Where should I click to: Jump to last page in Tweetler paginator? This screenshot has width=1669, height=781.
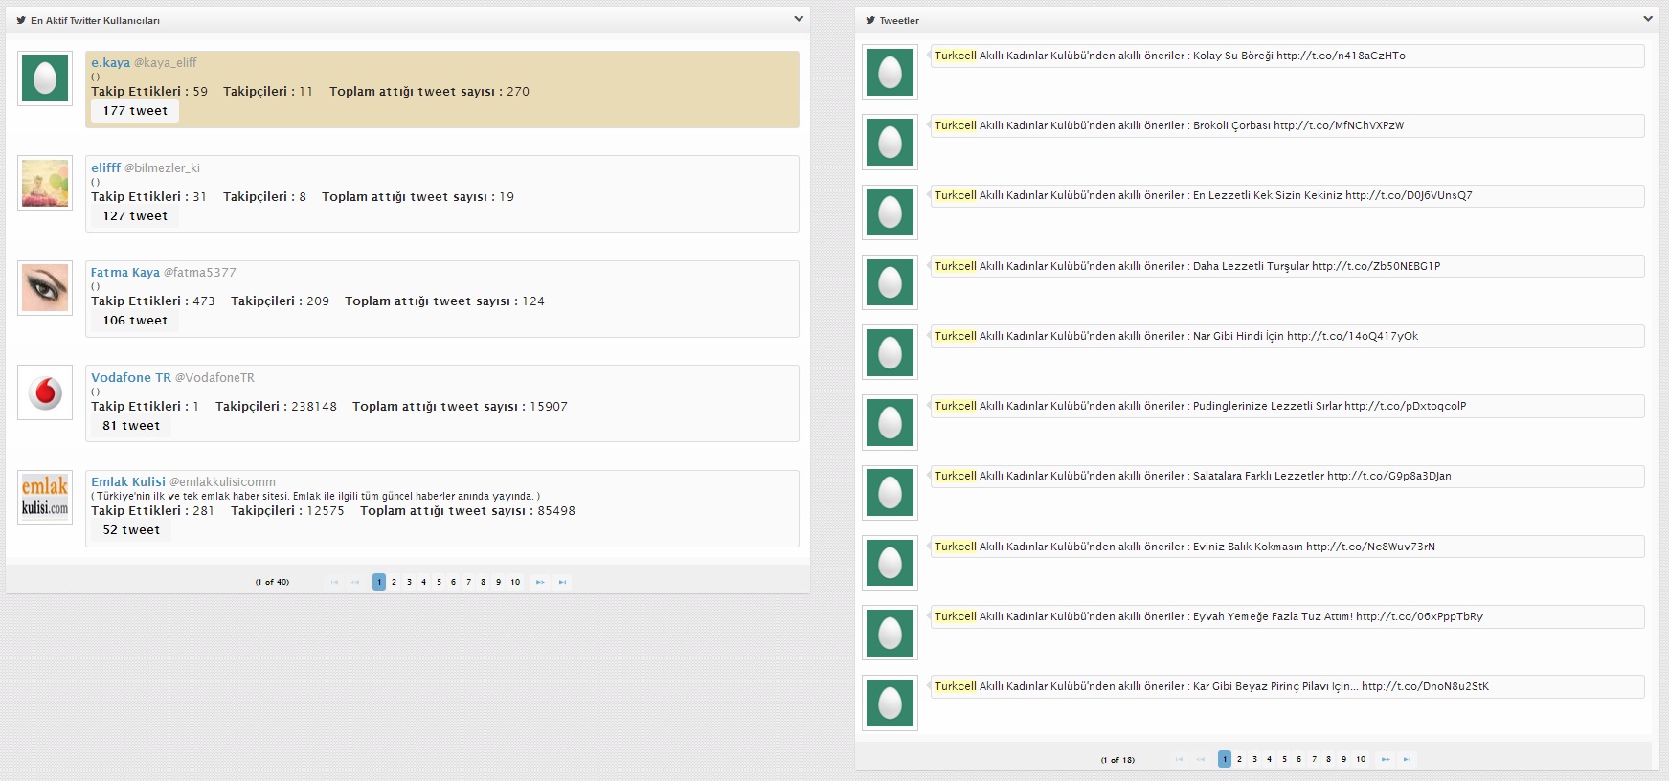[x=1407, y=759]
